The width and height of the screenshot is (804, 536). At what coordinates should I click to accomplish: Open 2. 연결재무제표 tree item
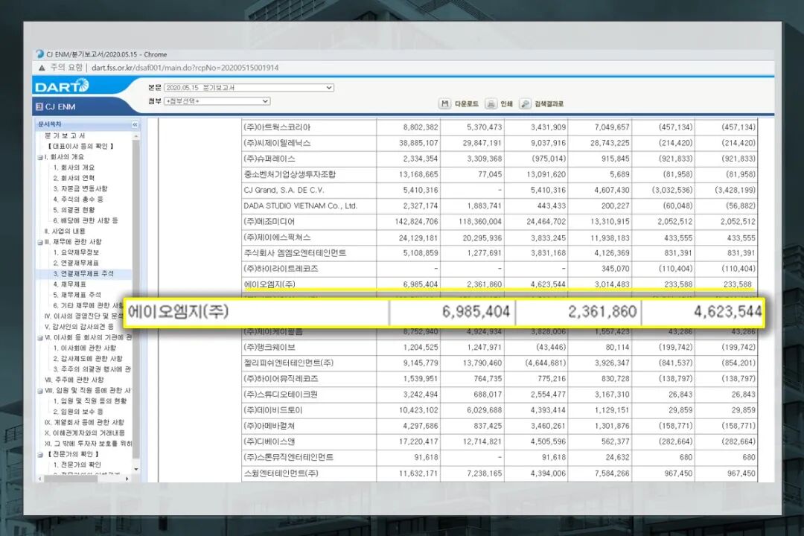76,263
